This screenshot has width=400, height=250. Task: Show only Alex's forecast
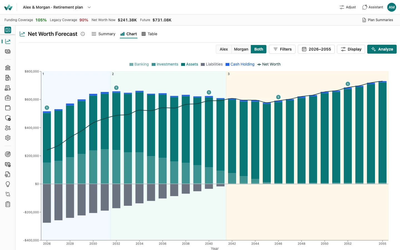[x=224, y=49]
